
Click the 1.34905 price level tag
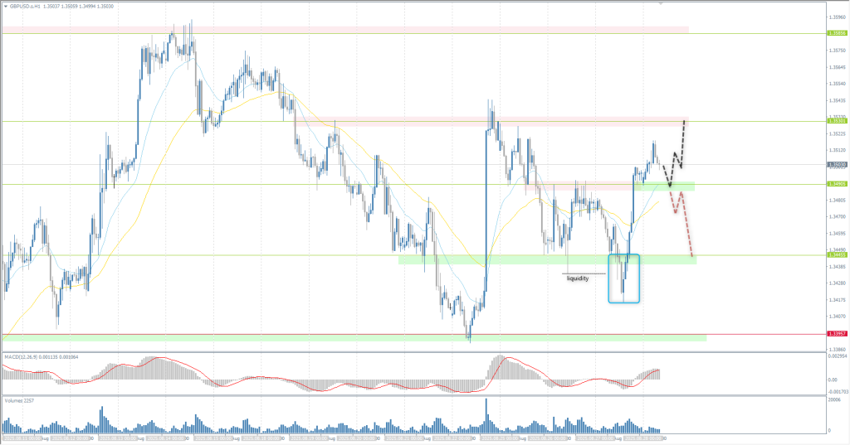click(837, 184)
